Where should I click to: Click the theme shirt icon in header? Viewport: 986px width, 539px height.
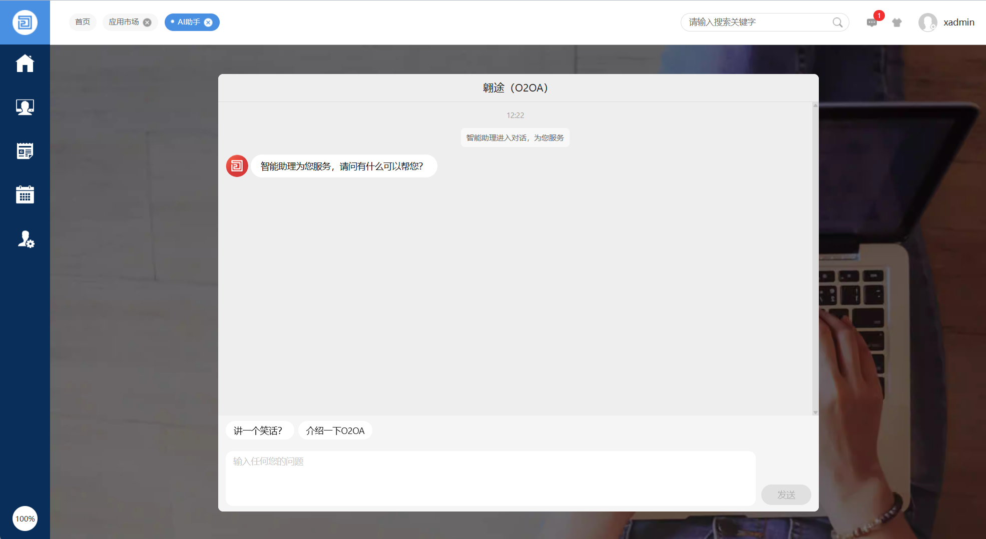tap(897, 22)
